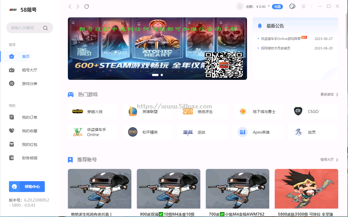The width and height of the screenshot is (348, 217).
Task: Click the 地下城与勇士 game icon
Action: (243, 111)
